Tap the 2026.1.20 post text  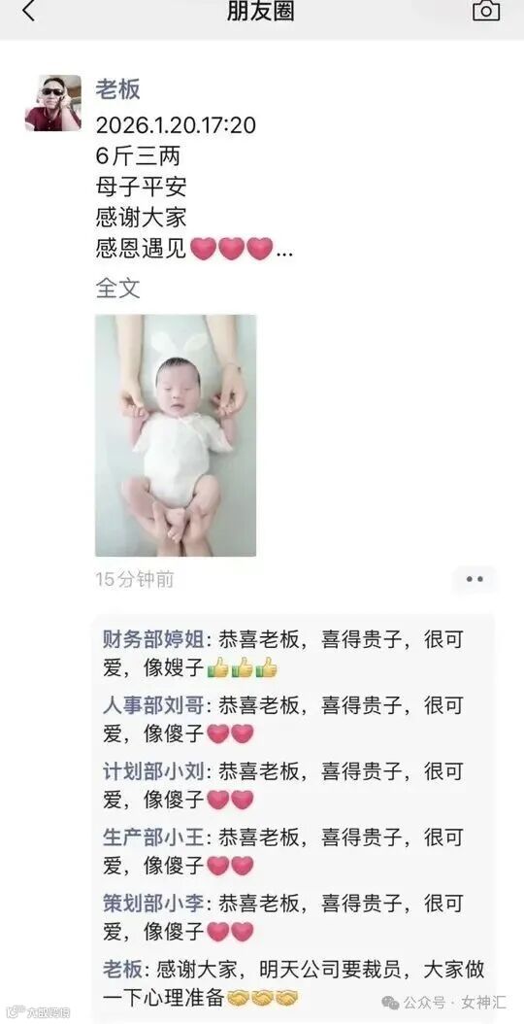click(176, 124)
